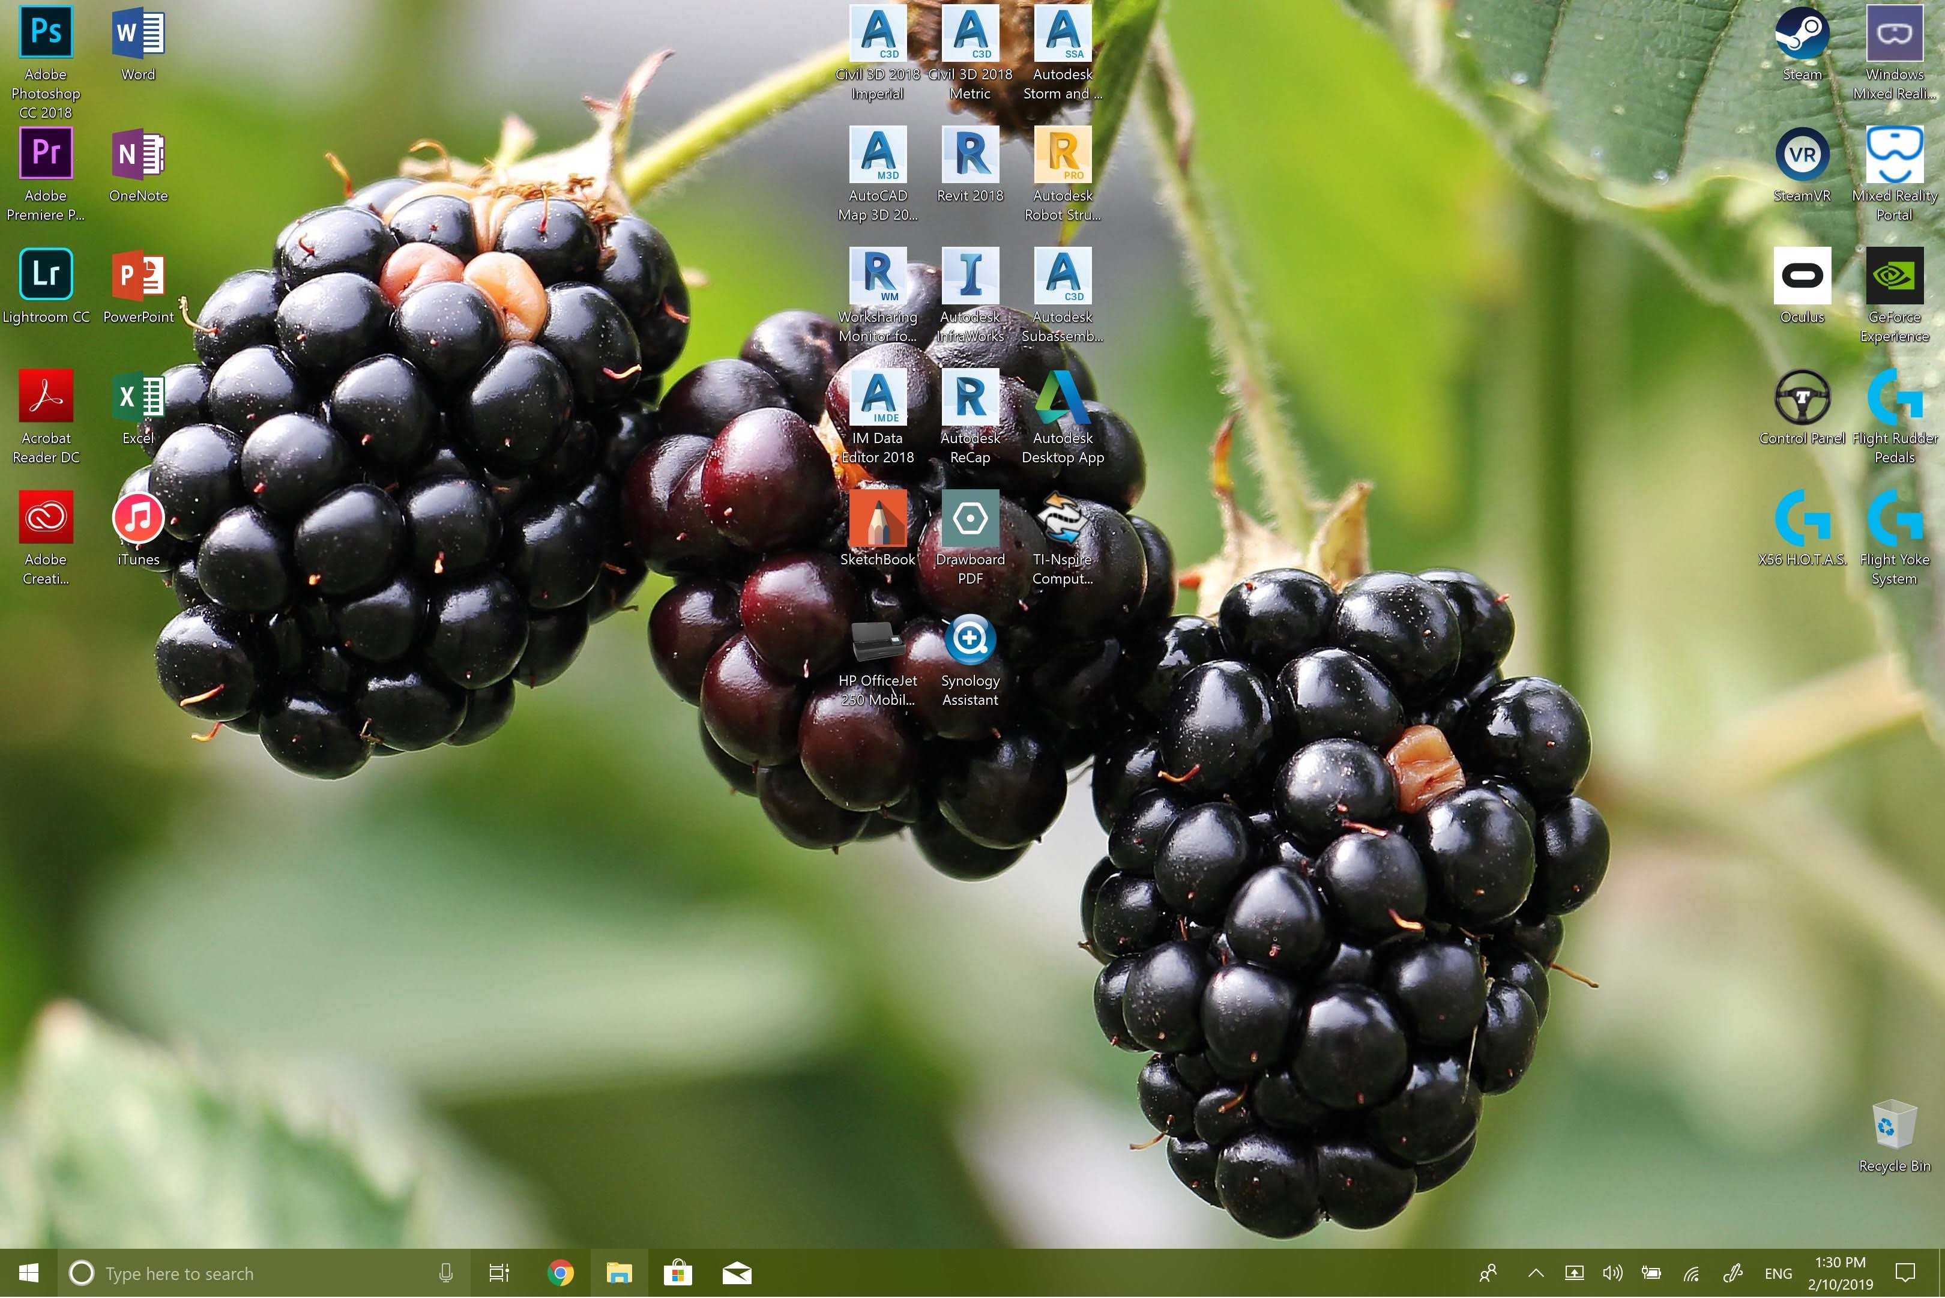Open the Action Center notifications

click(1905, 1273)
